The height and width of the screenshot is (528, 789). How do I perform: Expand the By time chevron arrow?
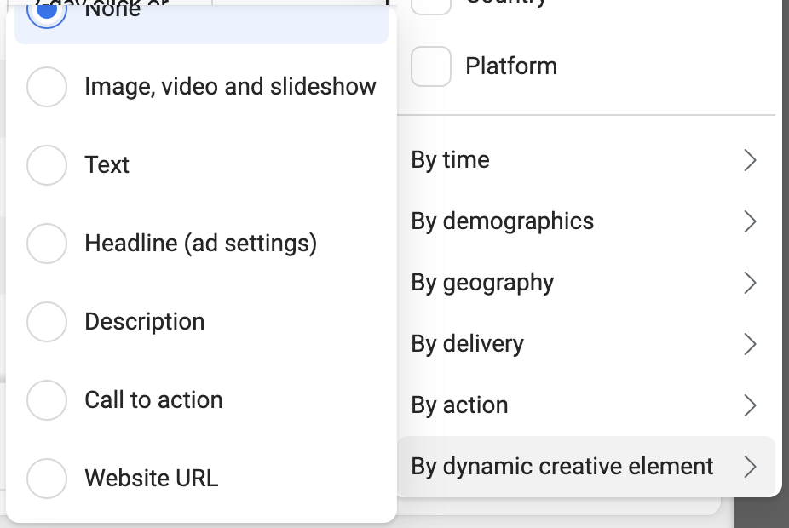pyautogui.click(x=750, y=160)
